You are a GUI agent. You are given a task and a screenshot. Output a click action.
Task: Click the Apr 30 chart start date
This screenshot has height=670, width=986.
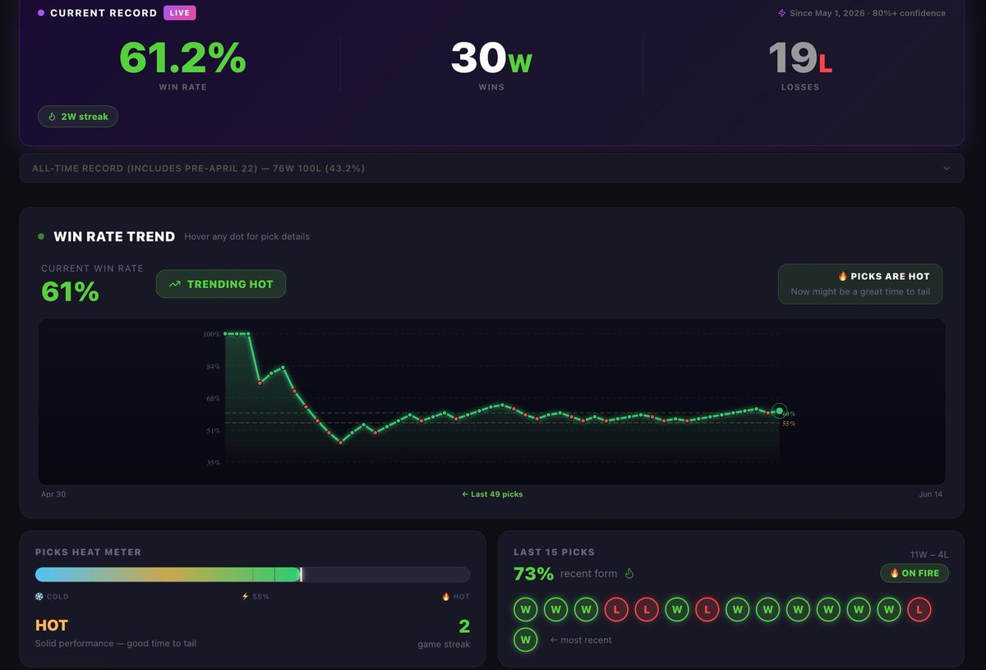(x=53, y=494)
